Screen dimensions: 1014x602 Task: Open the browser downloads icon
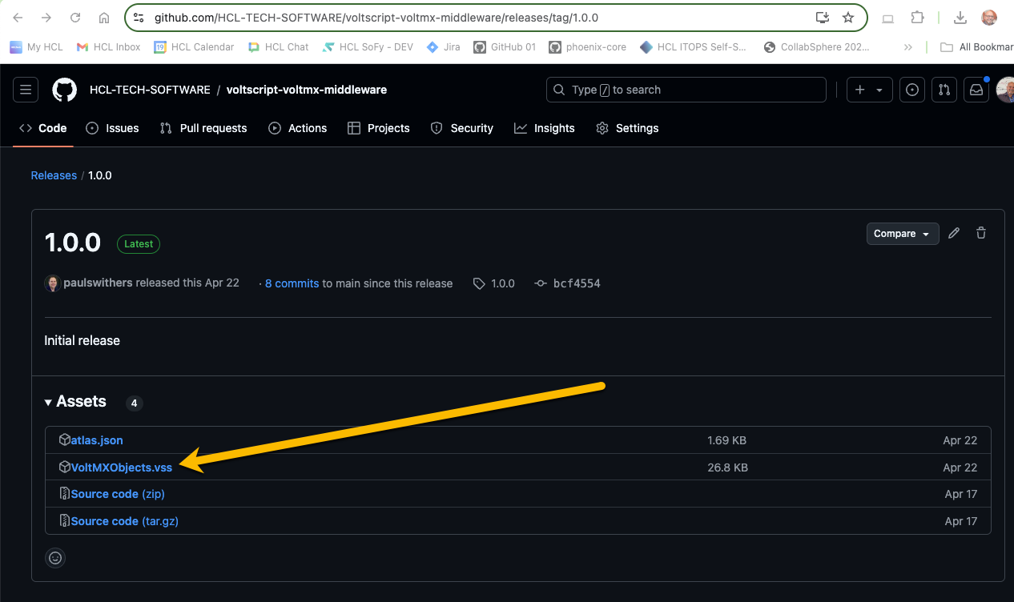click(960, 18)
